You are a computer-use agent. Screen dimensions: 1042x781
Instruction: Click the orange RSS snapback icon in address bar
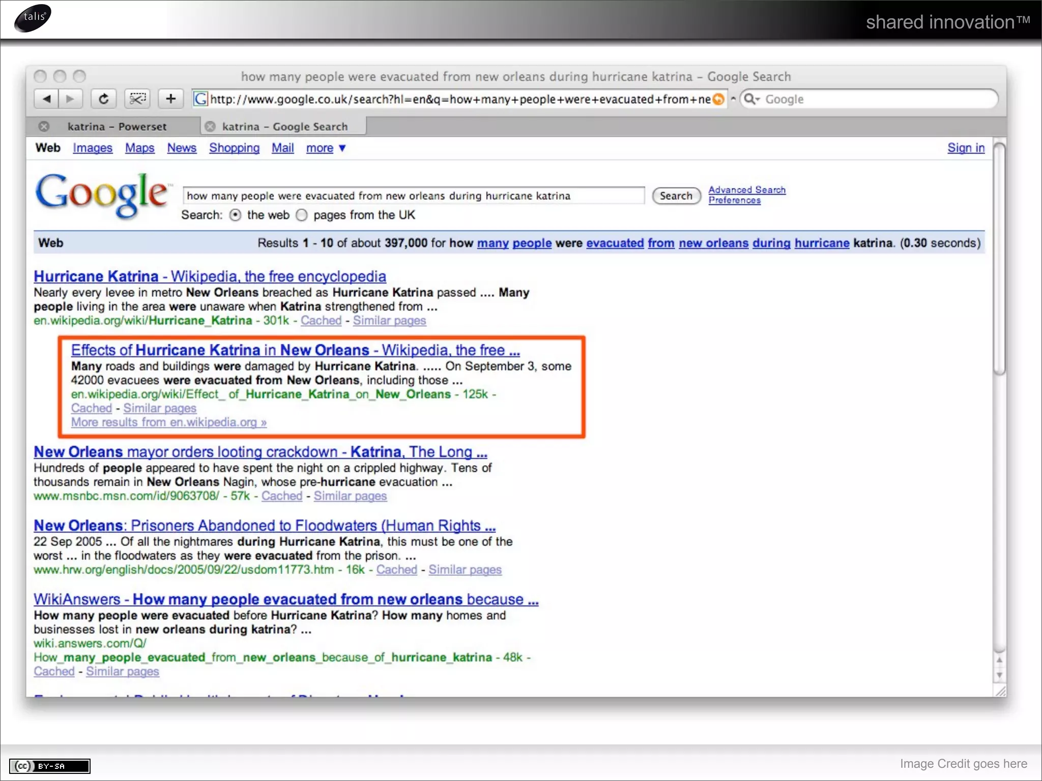(718, 99)
